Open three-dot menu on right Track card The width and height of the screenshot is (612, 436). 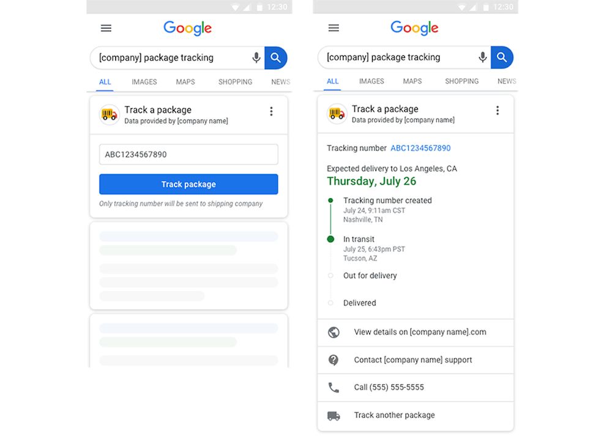pyautogui.click(x=498, y=110)
